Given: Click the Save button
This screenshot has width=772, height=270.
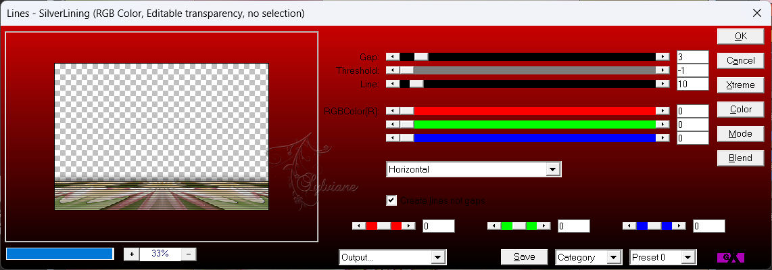Looking at the screenshot, I should point(525,256).
